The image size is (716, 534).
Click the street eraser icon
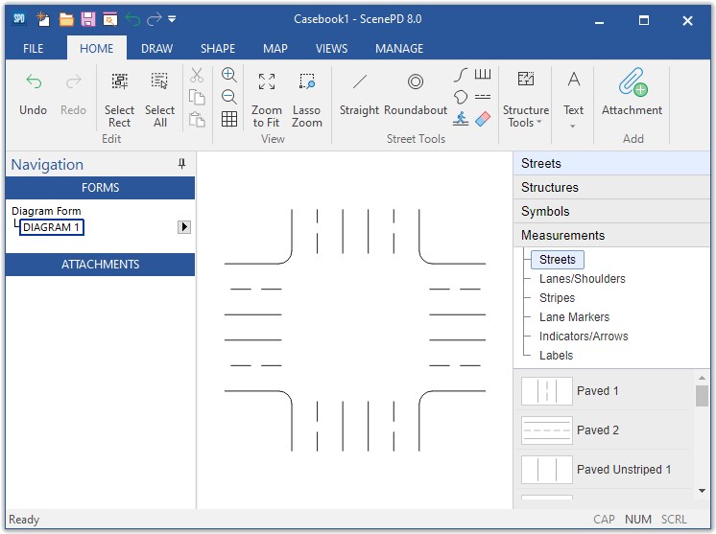point(483,119)
